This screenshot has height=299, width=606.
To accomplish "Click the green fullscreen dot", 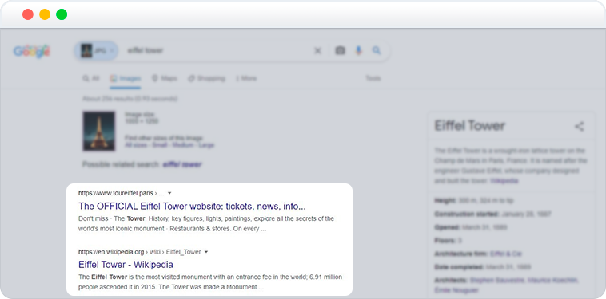I will pos(62,14).
